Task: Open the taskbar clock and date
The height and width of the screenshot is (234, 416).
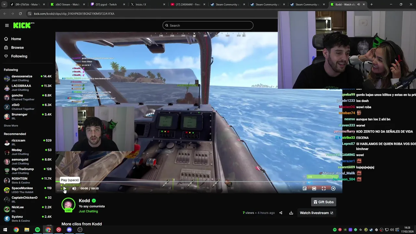Action: 407,230
